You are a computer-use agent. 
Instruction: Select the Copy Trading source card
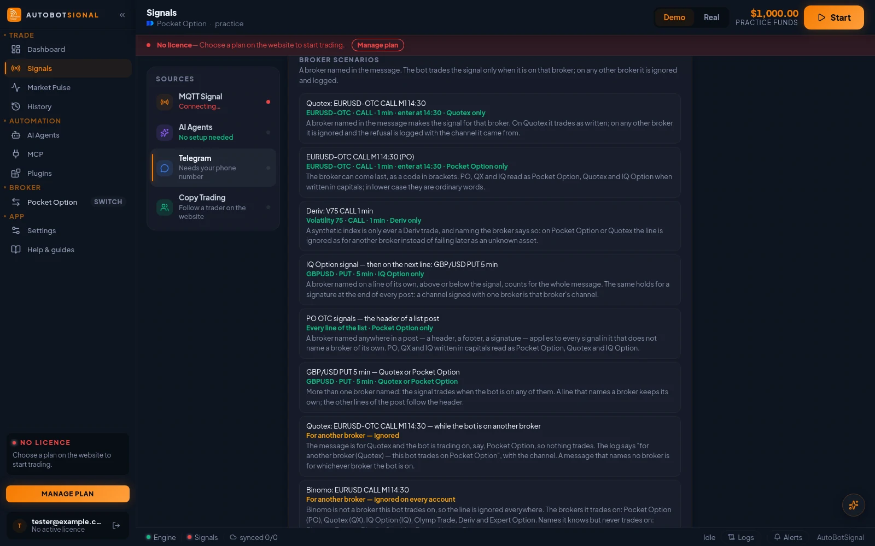(213, 207)
